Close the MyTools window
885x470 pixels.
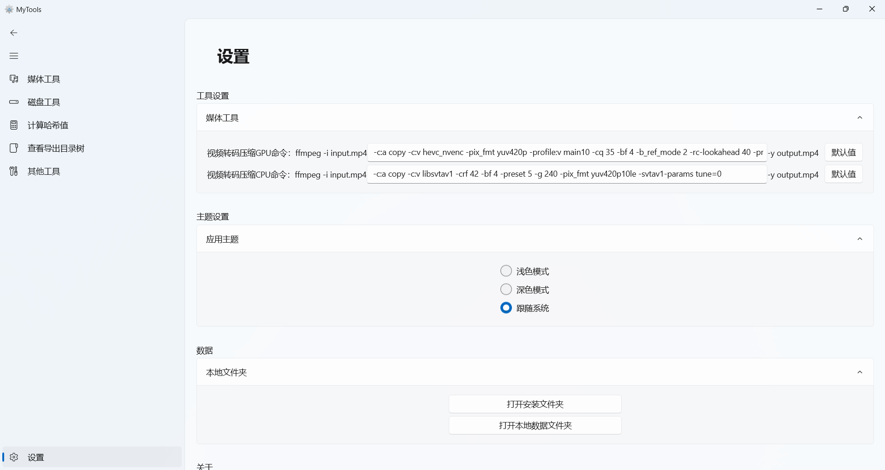872,9
